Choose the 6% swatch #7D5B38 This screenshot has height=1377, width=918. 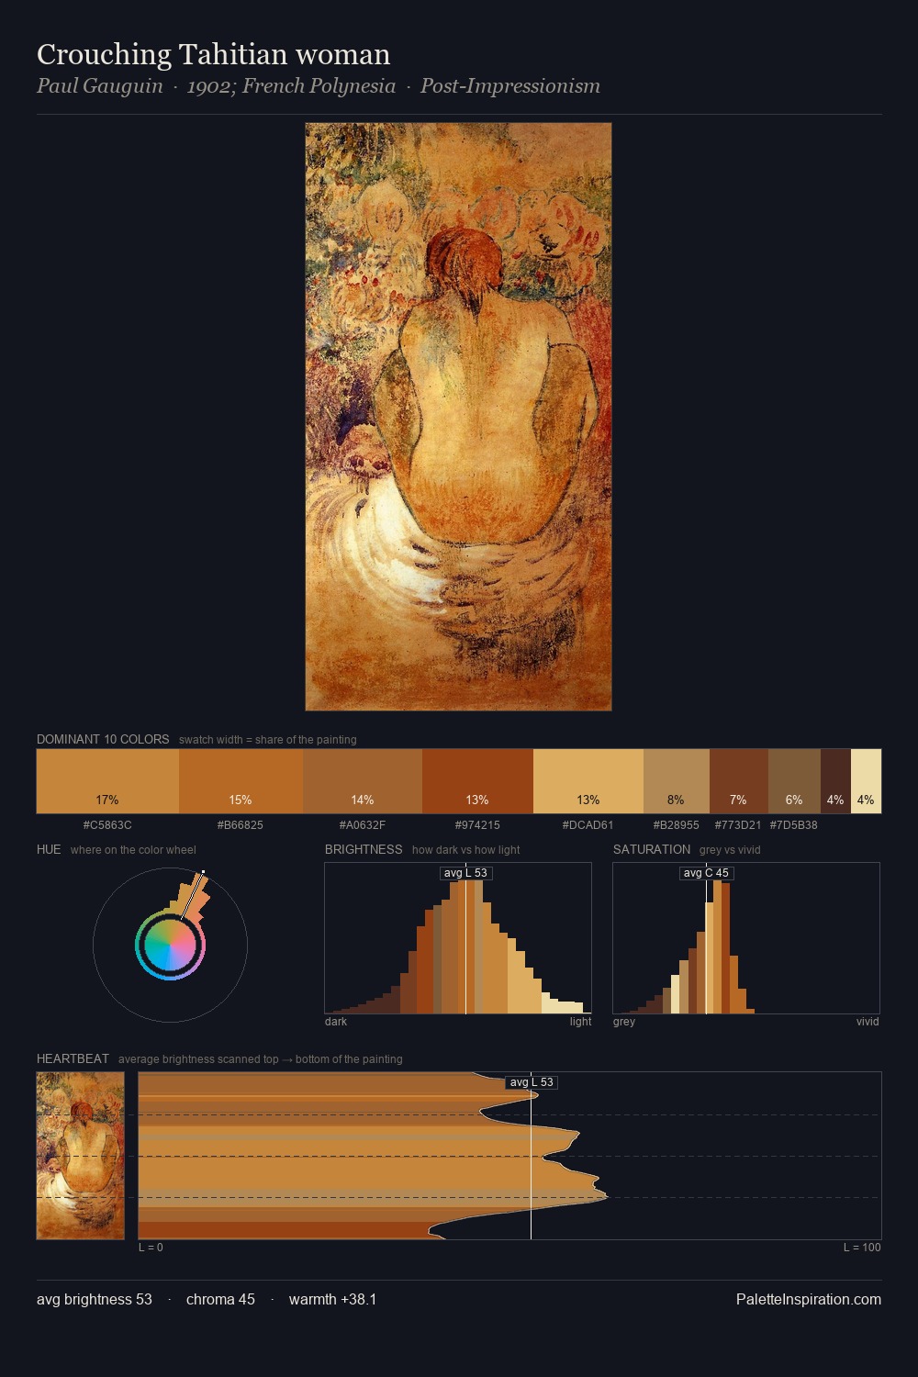(x=794, y=781)
